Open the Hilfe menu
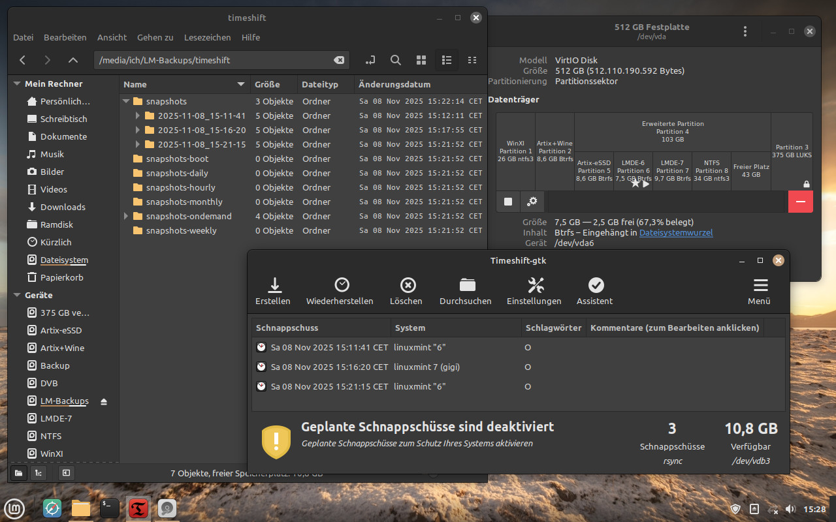This screenshot has height=522, width=836. 250,37
